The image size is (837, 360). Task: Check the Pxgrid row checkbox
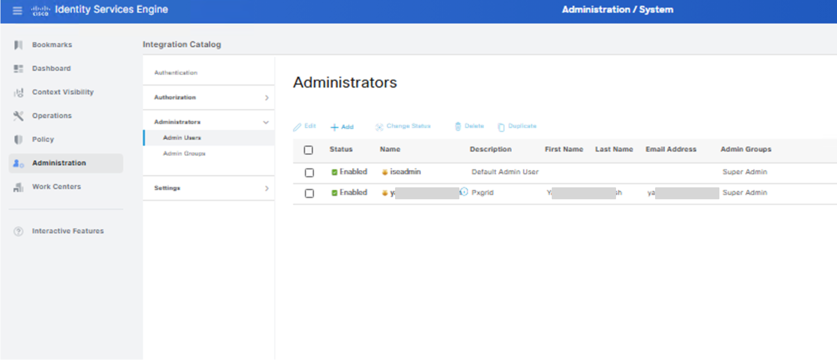coord(309,193)
